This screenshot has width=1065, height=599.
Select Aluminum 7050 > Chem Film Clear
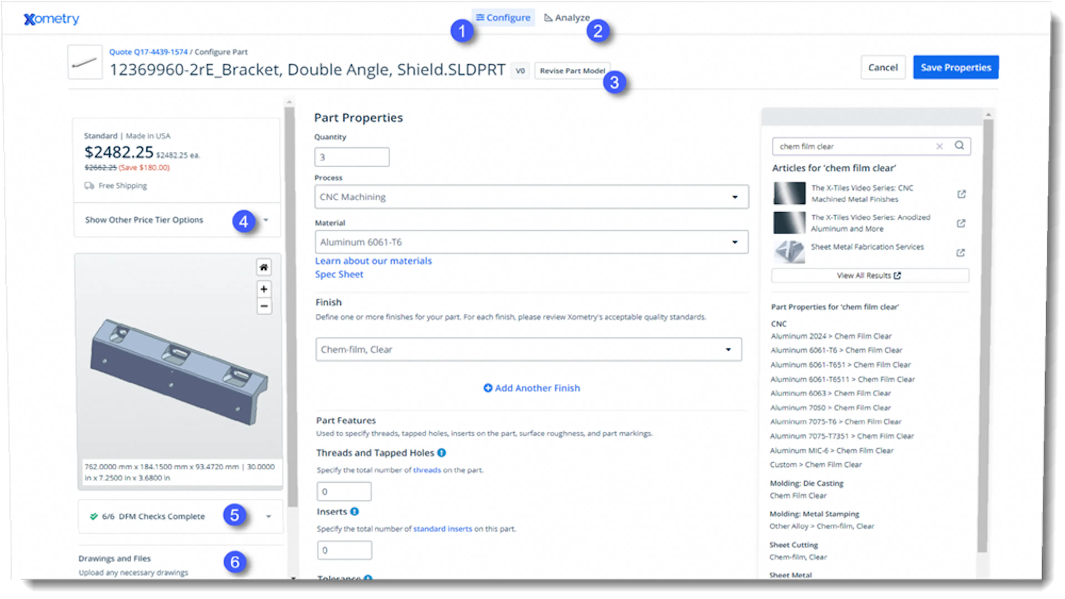click(x=831, y=408)
